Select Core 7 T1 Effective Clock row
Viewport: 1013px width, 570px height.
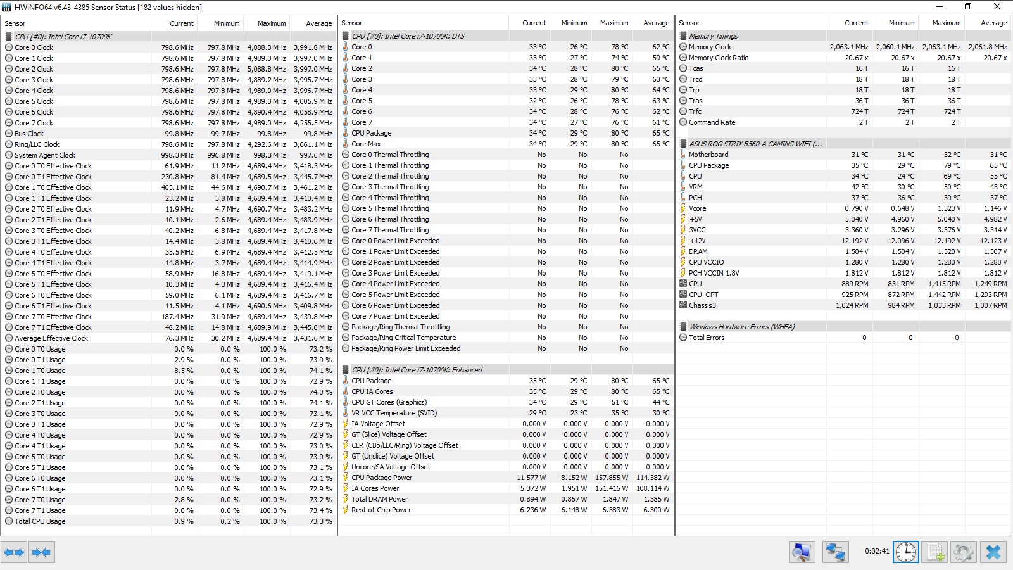click(168, 327)
